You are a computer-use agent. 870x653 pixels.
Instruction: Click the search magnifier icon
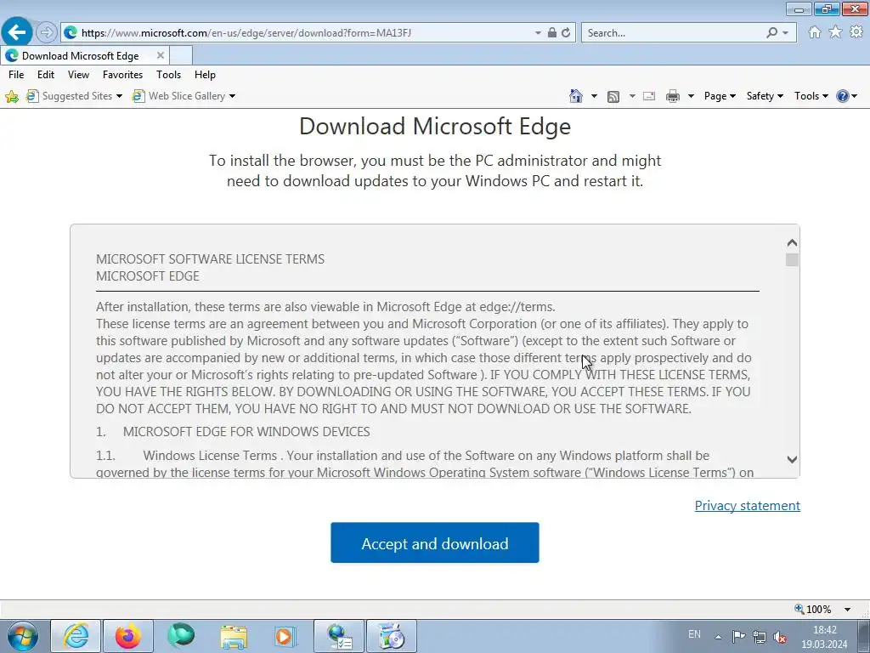[771, 33]
